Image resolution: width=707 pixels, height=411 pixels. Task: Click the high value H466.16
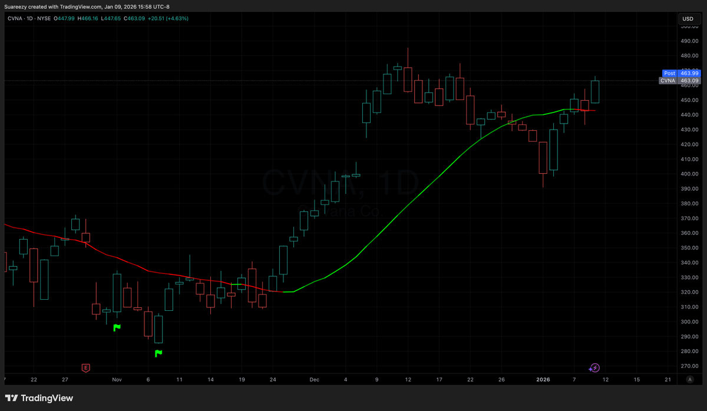pyautogui.click(x=88, y=18)
